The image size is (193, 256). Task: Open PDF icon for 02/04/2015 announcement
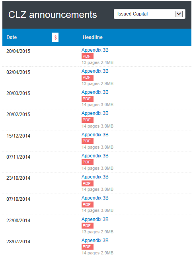pyautogui.click(x=88, y=78)
